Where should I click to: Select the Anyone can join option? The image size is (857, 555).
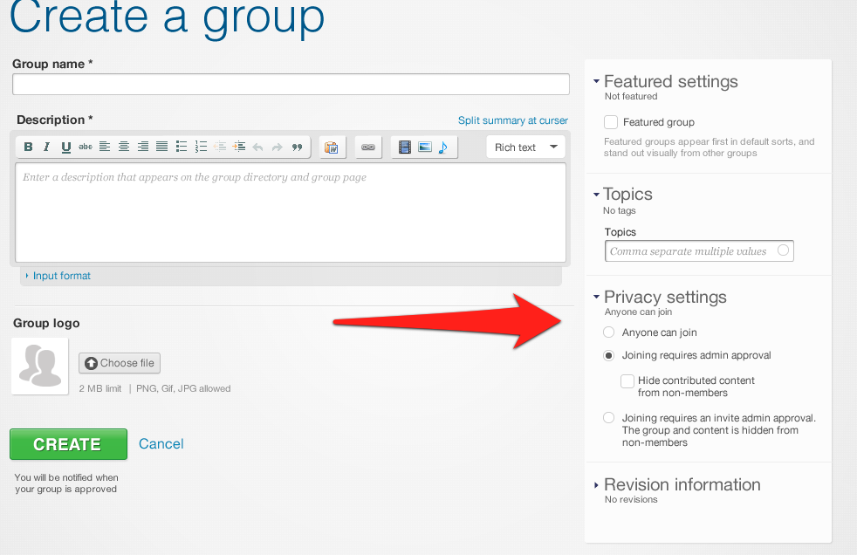tap(608, 332)
